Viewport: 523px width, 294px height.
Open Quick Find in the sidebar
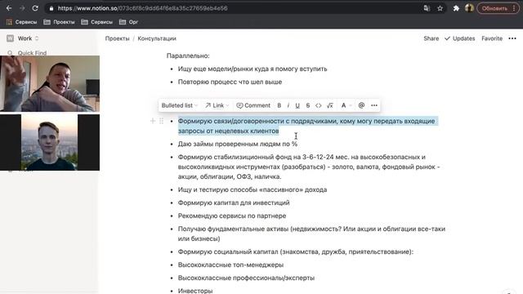[27, 52]
